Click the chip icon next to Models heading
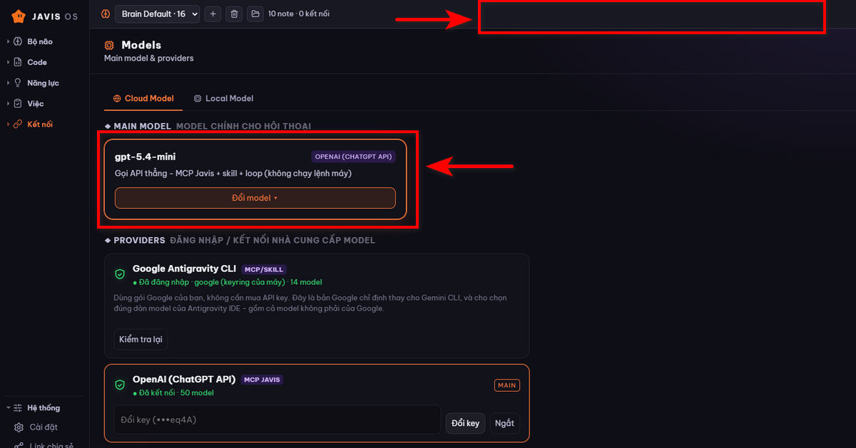The height and width of the screenshot is (448, 856). (109, 45)
